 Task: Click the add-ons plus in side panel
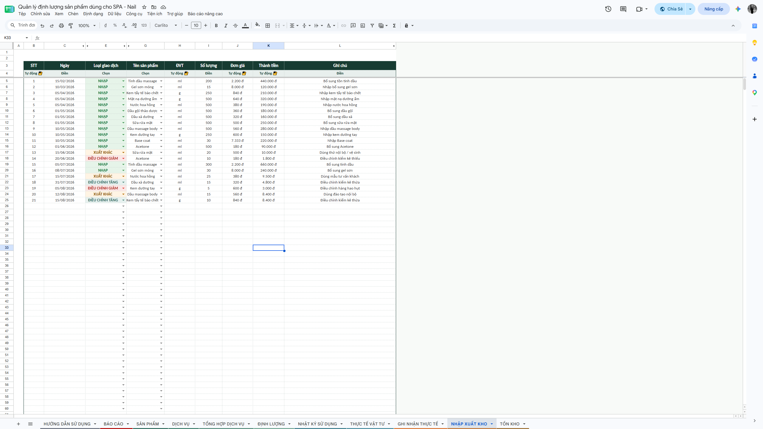(x=755, y=119)
